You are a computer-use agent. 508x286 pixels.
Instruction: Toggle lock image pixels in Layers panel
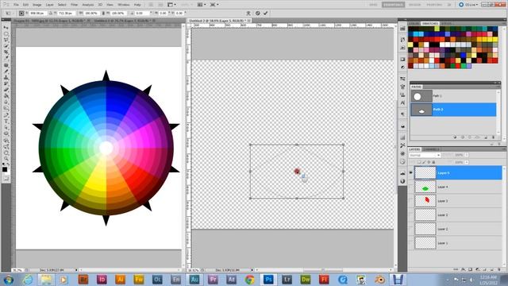[x=424, y=162]
